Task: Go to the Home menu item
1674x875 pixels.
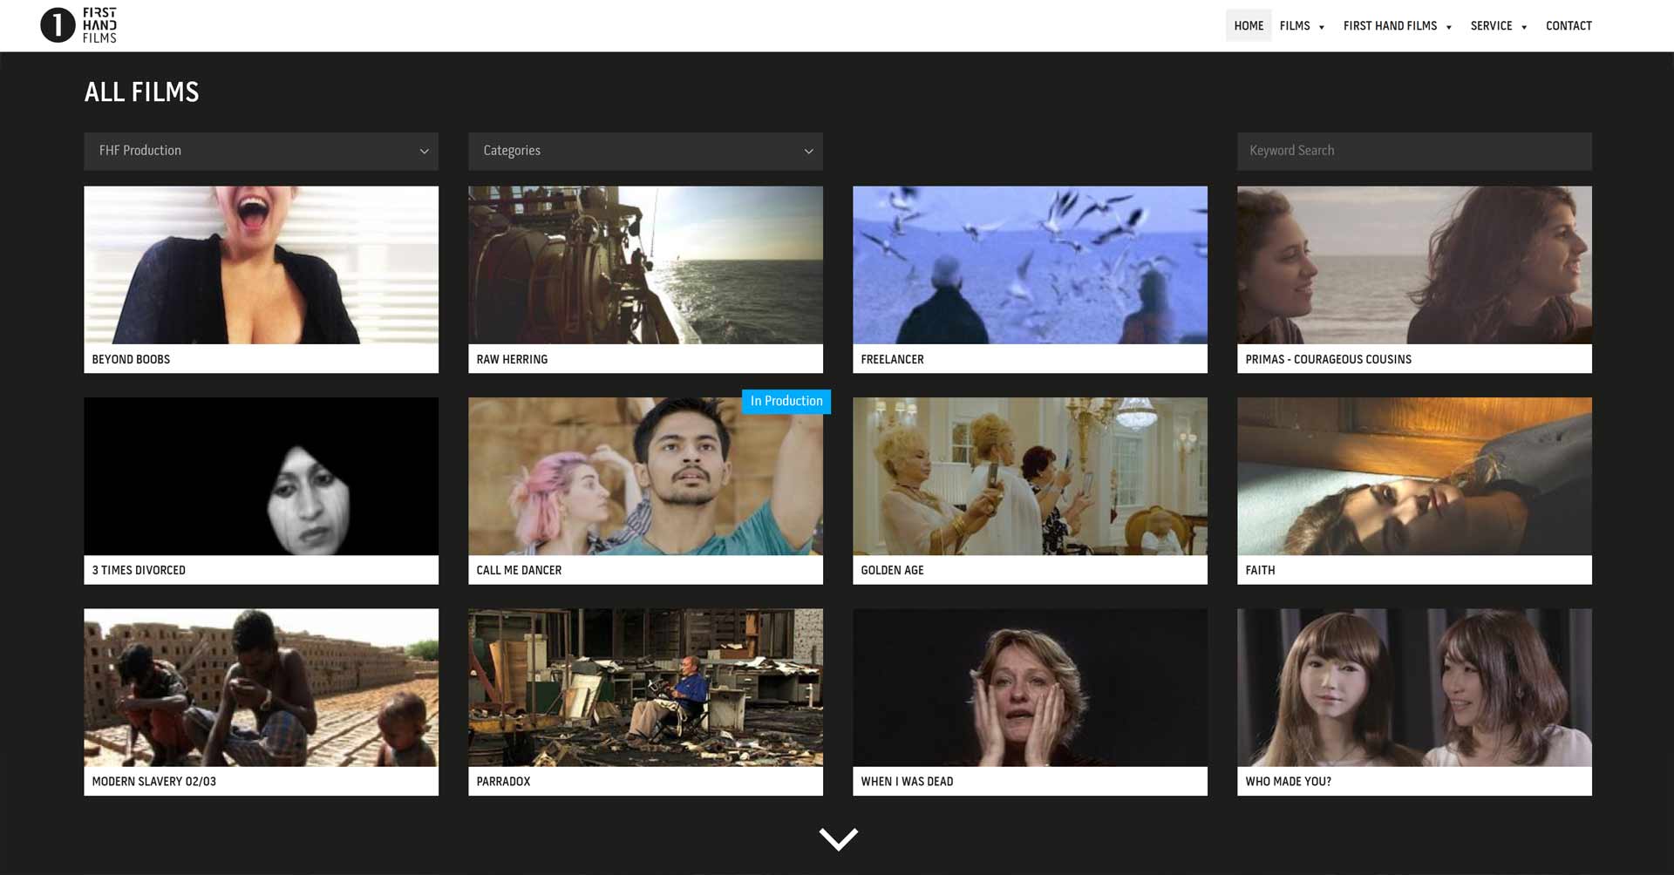Action: 1248,26
